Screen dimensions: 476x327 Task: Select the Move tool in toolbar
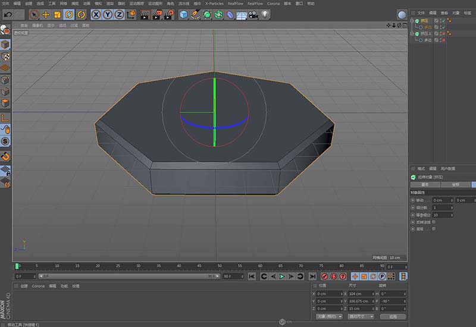pos(46,14)
